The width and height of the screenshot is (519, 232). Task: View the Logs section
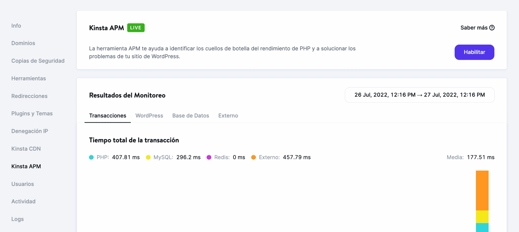pyautogui.click(x=17, y=219)
